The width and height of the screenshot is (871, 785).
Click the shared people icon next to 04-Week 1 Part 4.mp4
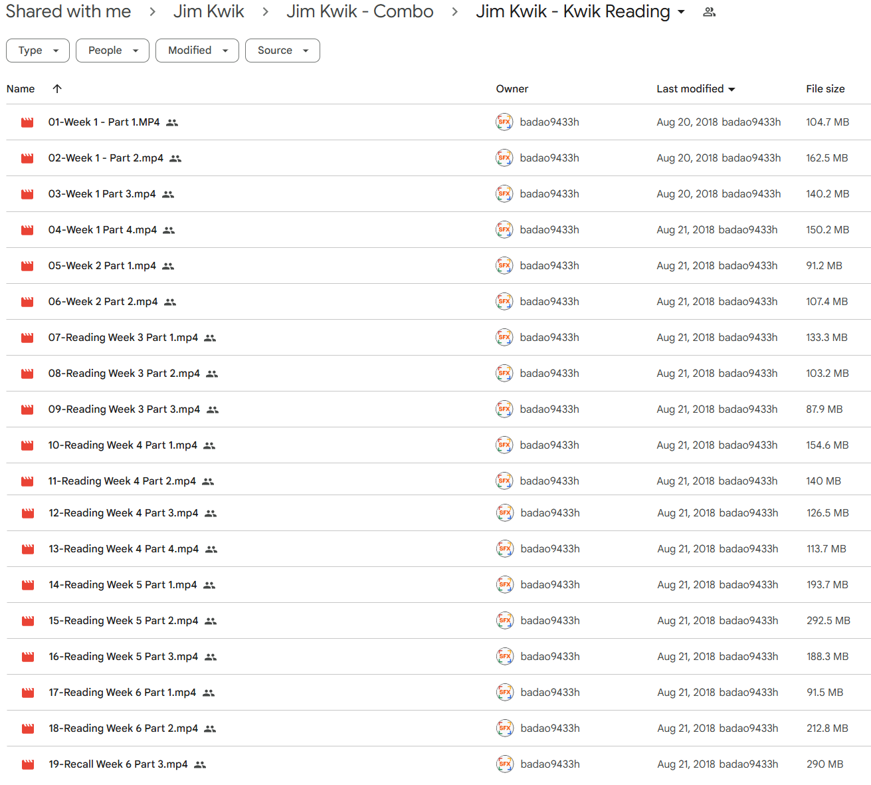(169, 230)
